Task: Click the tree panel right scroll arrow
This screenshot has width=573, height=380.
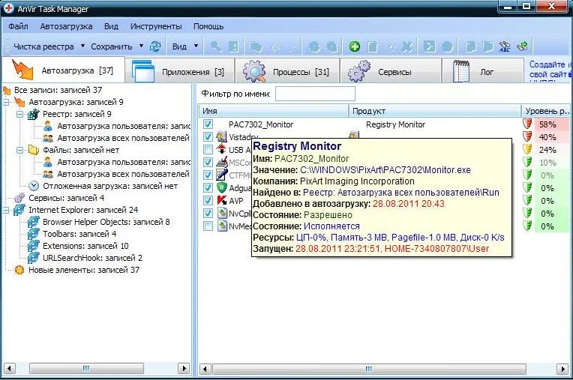Action: (184, 368)
